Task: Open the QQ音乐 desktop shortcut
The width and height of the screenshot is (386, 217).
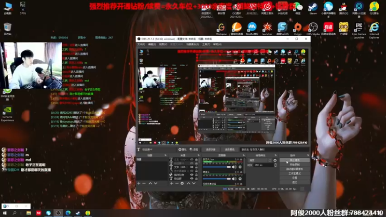Action: pyautogui.click(x=374, y=8)
